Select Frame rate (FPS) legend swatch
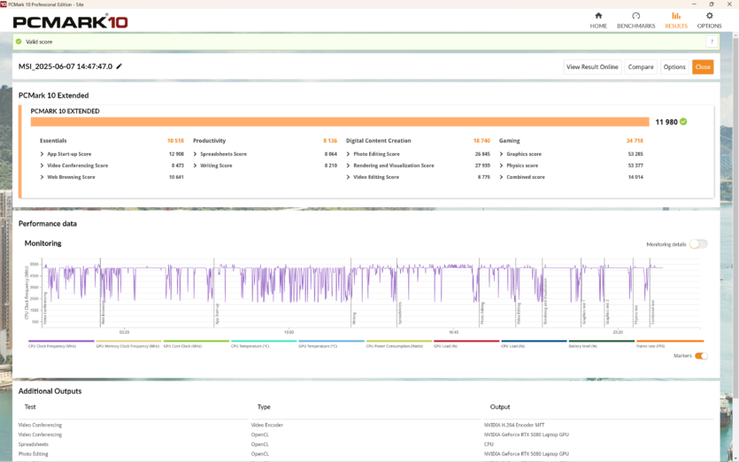 pos(670,341)
